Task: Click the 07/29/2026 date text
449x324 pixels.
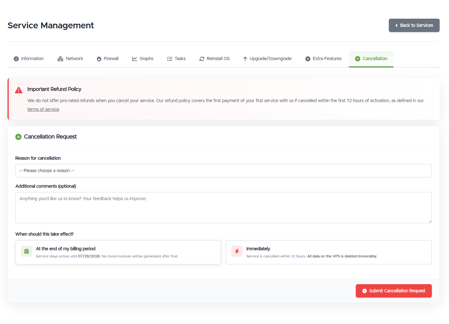Action: click(89, 256)
